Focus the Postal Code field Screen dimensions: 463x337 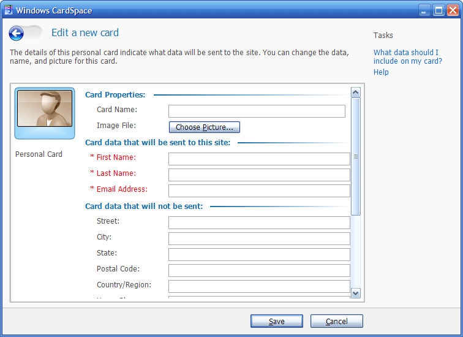(259, 271)
